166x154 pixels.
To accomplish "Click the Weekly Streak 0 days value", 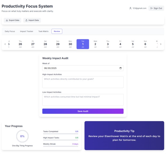I will point(75,144).
